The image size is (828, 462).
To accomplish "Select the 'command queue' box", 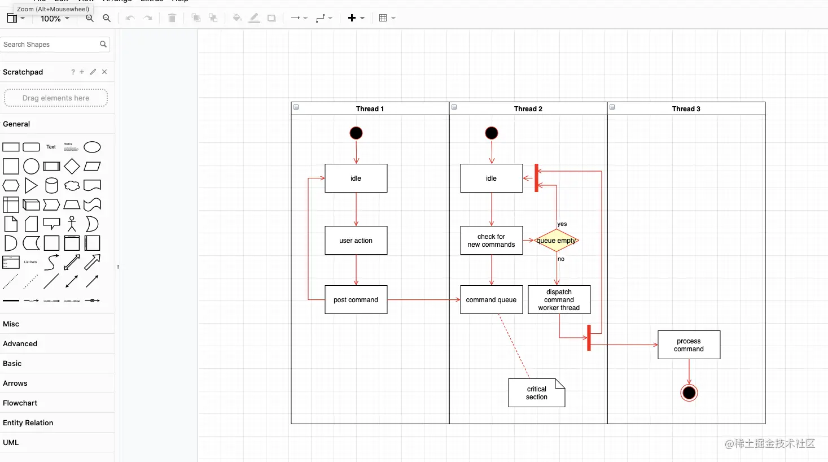I will click(x=492, y=300).
